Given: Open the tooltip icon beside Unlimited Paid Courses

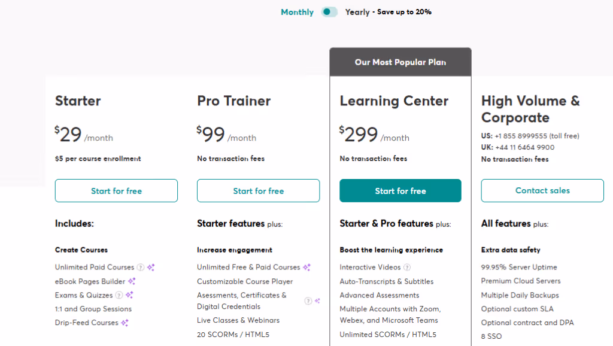Looking at the screenshot, I should (141, 268).
